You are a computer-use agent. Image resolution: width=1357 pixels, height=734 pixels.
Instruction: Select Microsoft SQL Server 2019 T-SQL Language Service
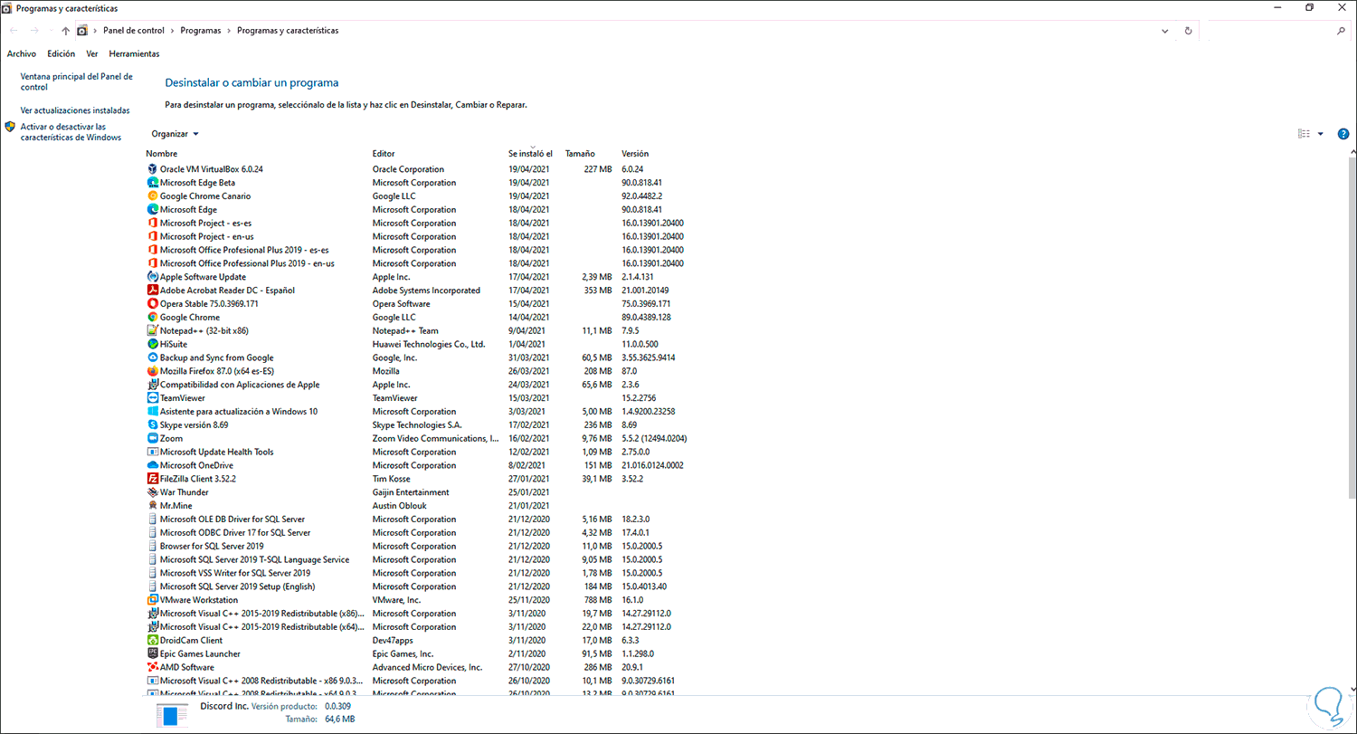coord(254,560)
